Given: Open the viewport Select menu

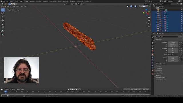Looking at the screenshot, I should (18, 6).
